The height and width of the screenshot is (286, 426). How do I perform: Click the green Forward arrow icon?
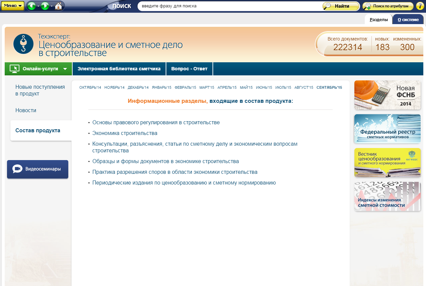pyautogui.click(x=45, y=6)
